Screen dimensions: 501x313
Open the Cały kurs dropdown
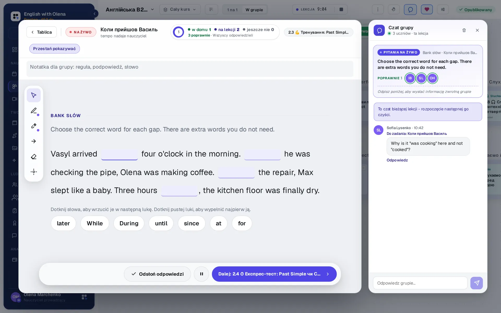click(x=180, y=9)
